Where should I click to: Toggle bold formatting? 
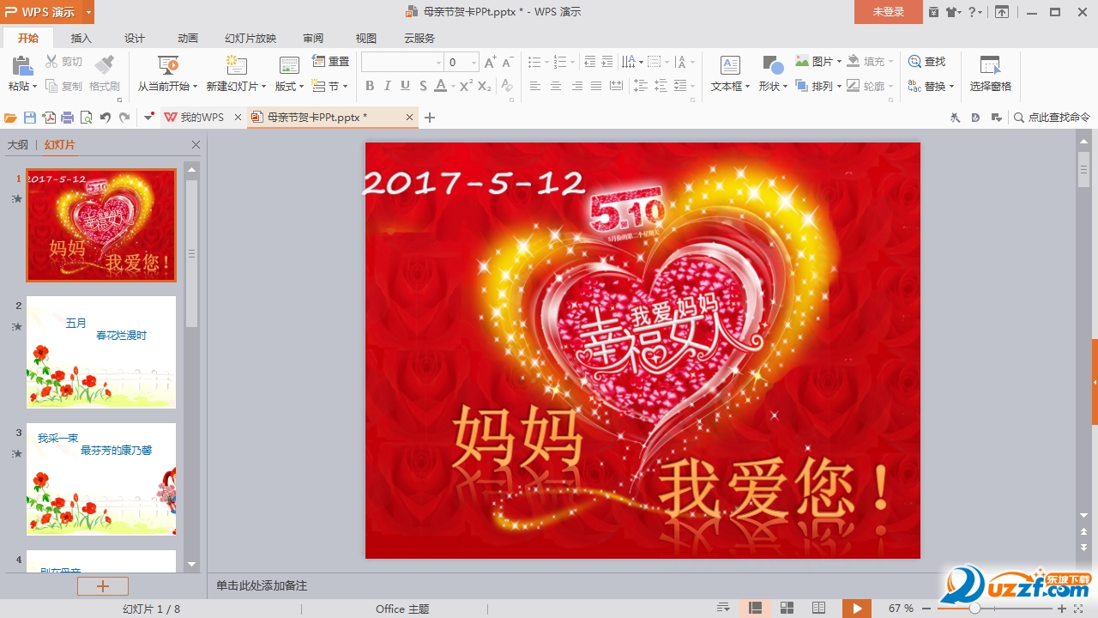[370, 86]
